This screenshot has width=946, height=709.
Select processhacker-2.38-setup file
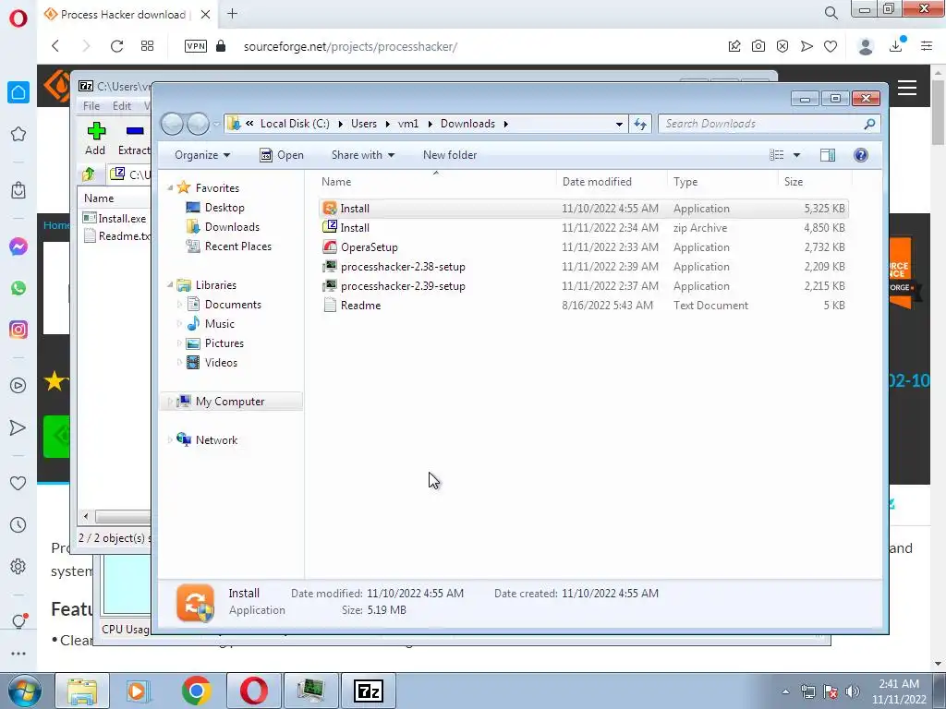coord(584,267)
